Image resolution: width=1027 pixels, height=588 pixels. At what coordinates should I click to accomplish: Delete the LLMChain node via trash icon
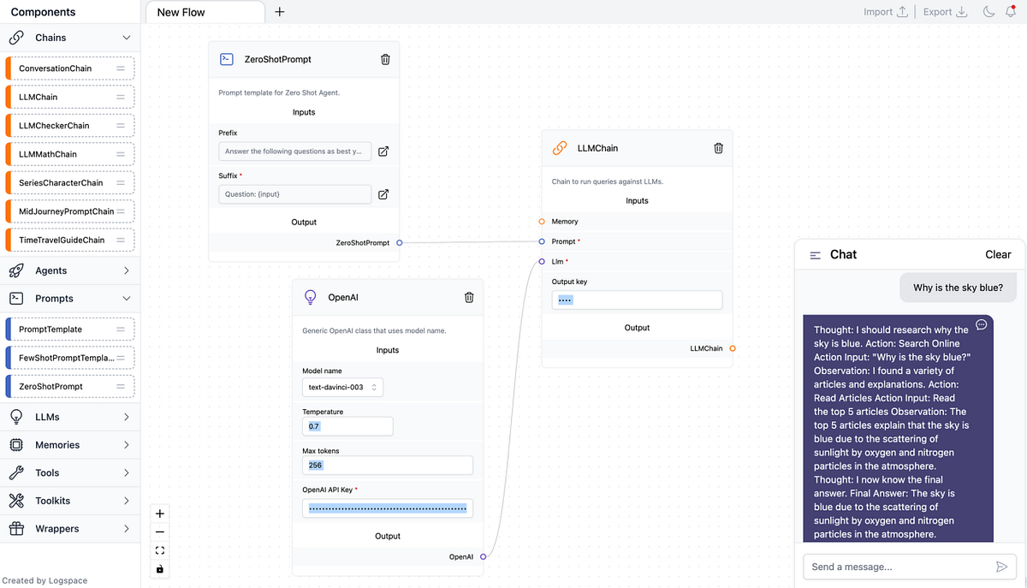click(718, 147)
